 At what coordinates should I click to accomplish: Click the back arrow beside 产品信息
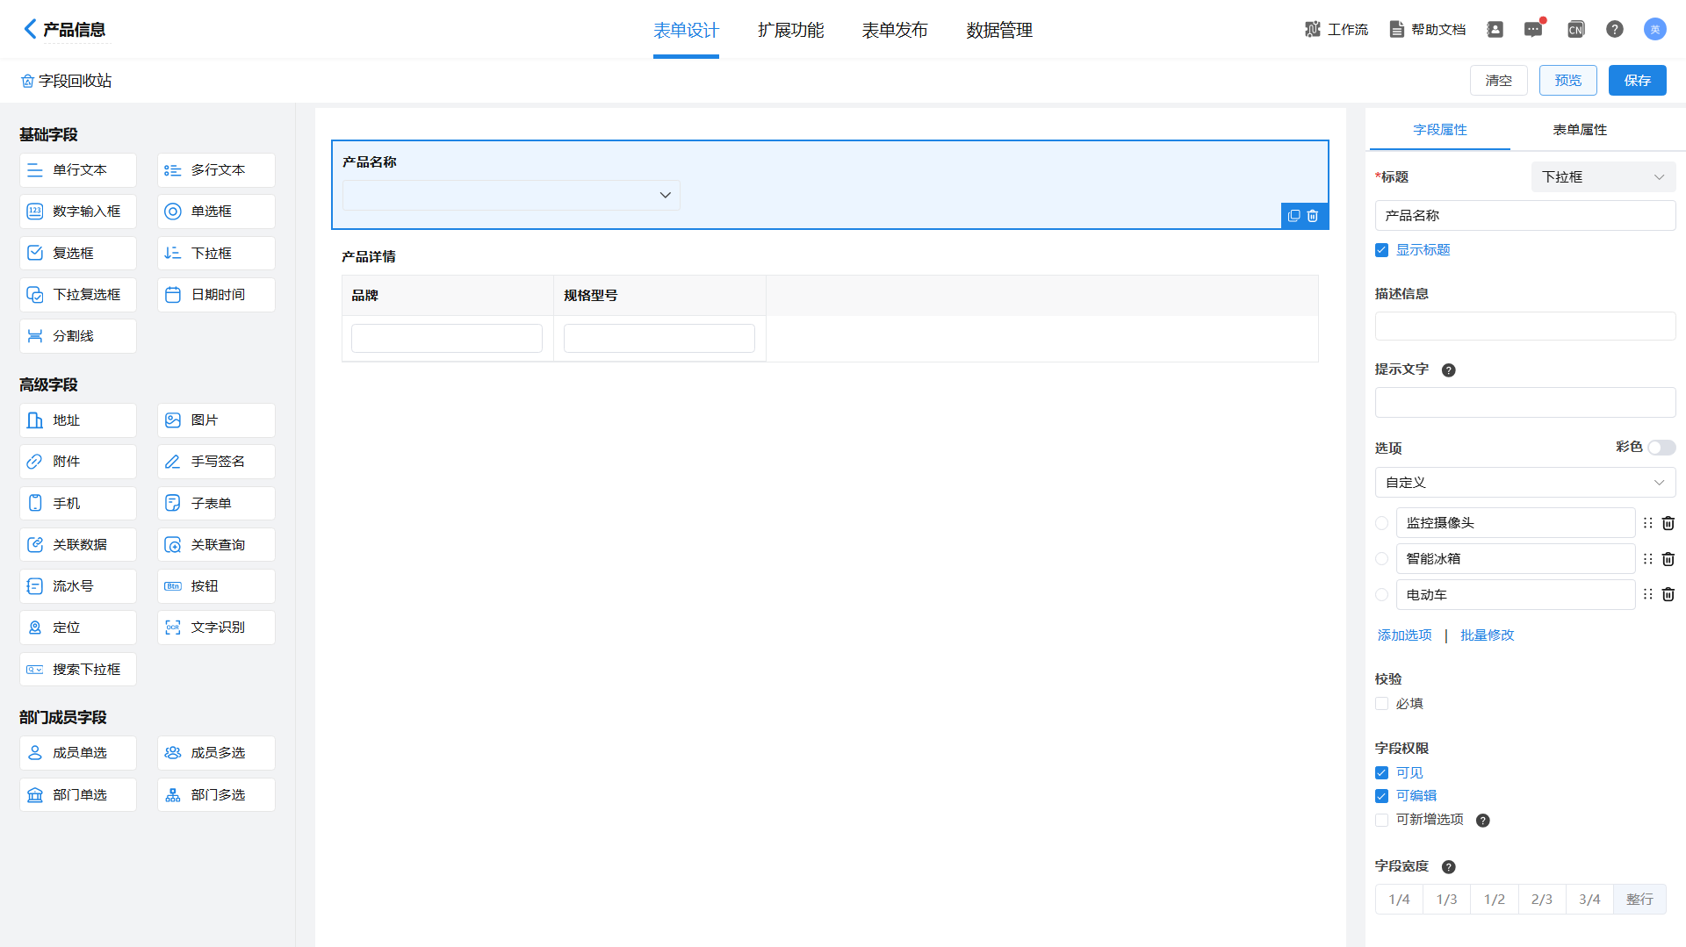[x=30, y=30]
